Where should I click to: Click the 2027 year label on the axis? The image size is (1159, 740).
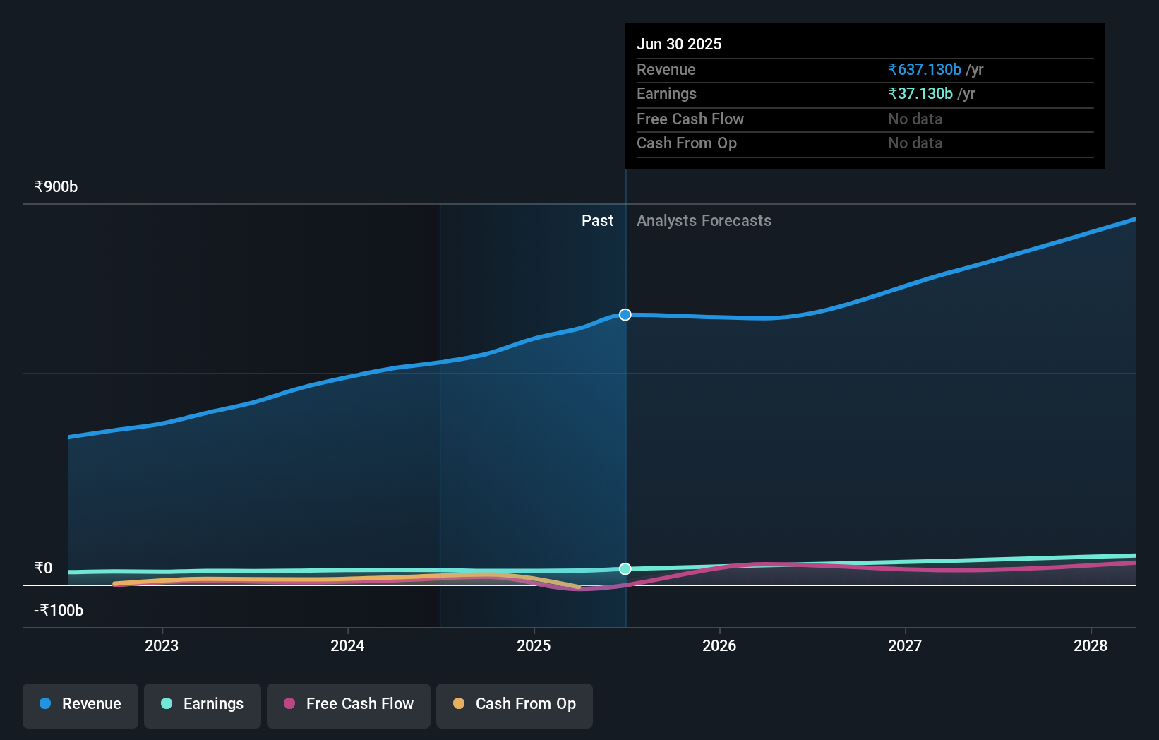coord(906,645)
